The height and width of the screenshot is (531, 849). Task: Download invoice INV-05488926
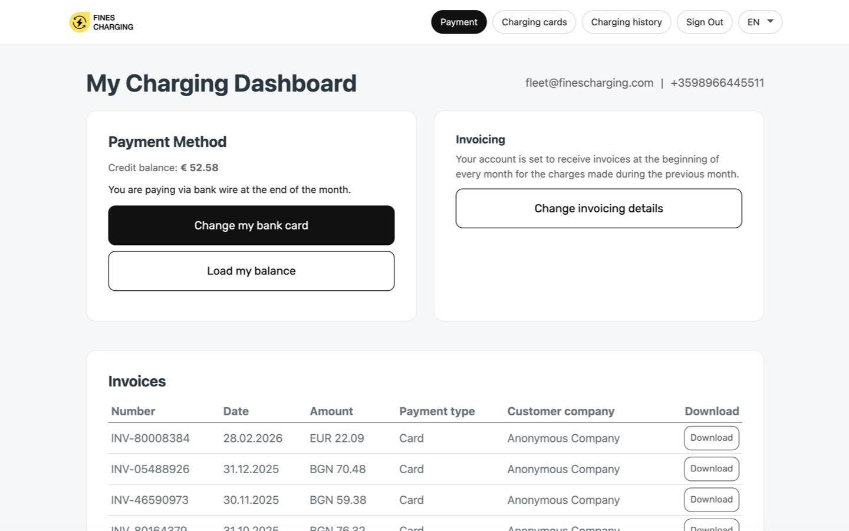(x=711, y=468)
